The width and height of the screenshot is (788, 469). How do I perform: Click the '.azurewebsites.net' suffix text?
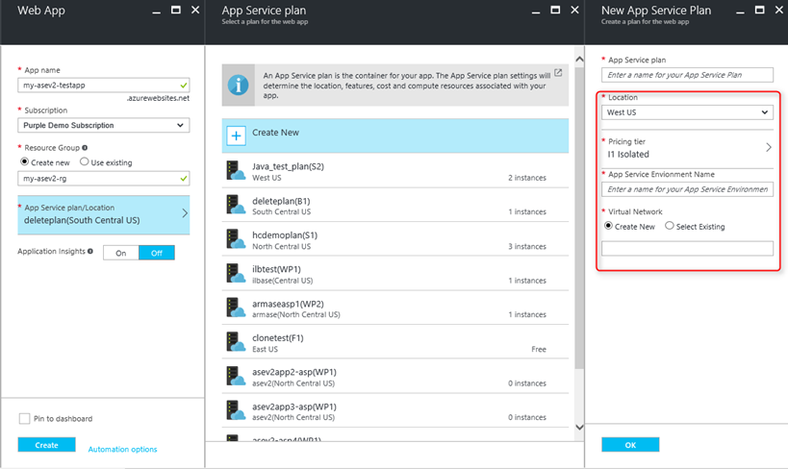158,98
